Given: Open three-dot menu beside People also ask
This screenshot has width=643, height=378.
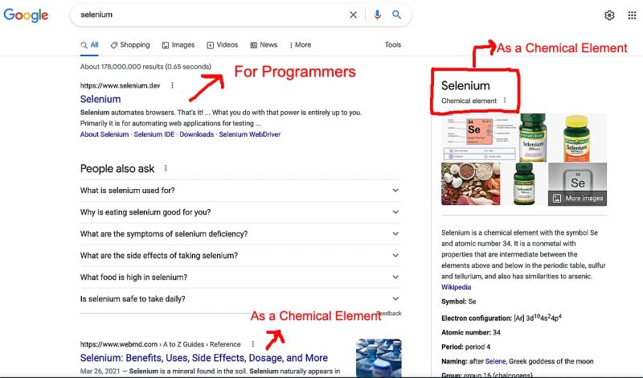Looking at the screenshot, I should (x=166, y=168).
